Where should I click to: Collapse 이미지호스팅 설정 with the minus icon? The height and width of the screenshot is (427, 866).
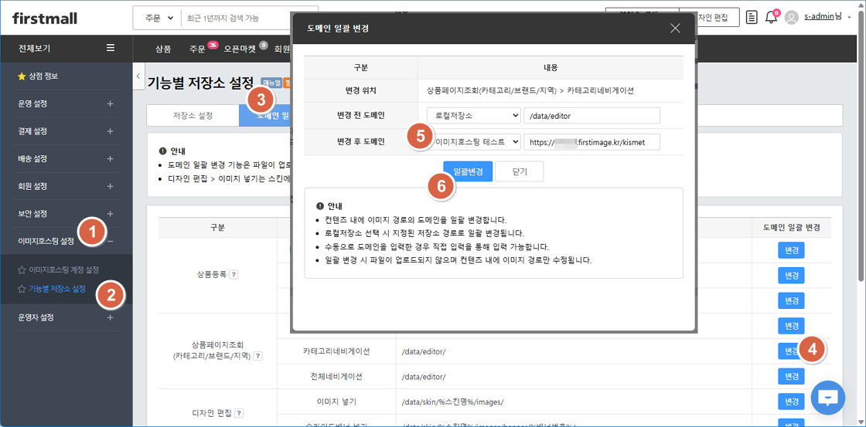click(x=110, y=241)
